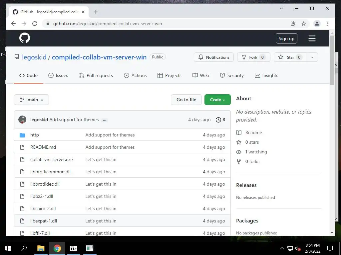The image size is (341, 255).
Task: Open the Chrome profile avatar
Action: pyautogui.click(x=317, y=24)
